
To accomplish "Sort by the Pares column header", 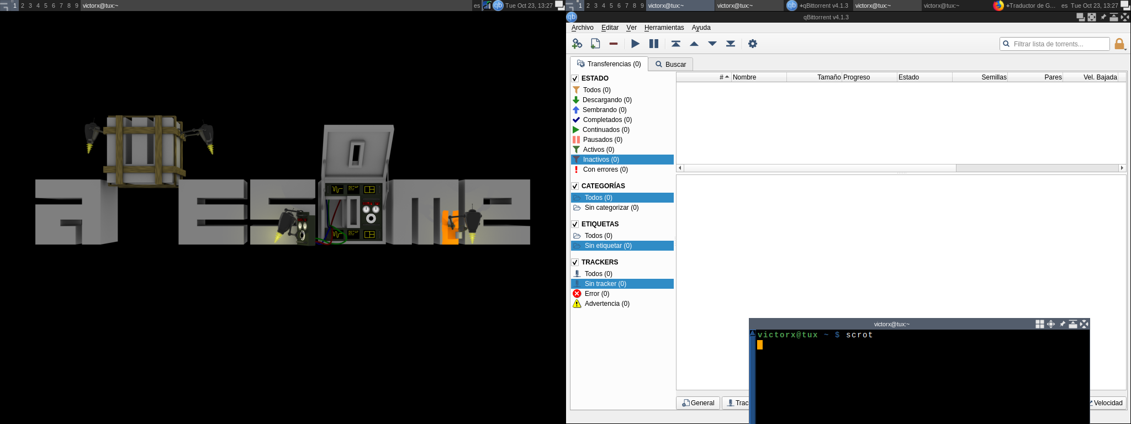I will [x=1035, y=77].
